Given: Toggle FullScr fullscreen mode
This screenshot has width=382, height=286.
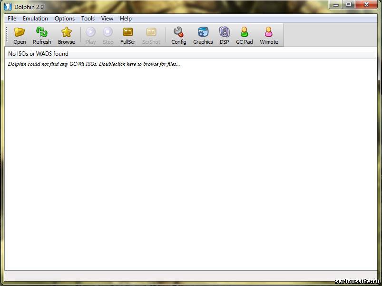Looking at the screenshot, I should (x=127, y=36).
